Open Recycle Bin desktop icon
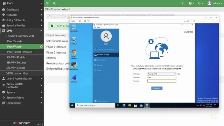The height and width of the screenshot is (126, 224). pyautogui.click(x=74, y=28)
